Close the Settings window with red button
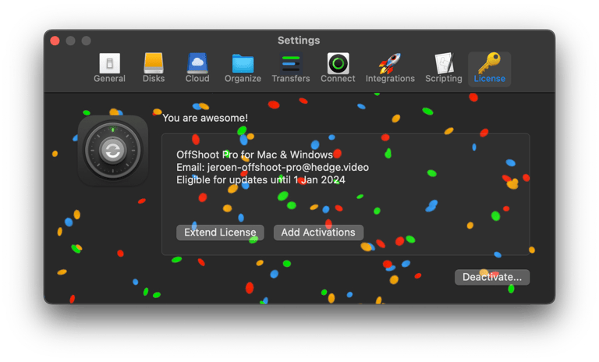 (55, 41)
